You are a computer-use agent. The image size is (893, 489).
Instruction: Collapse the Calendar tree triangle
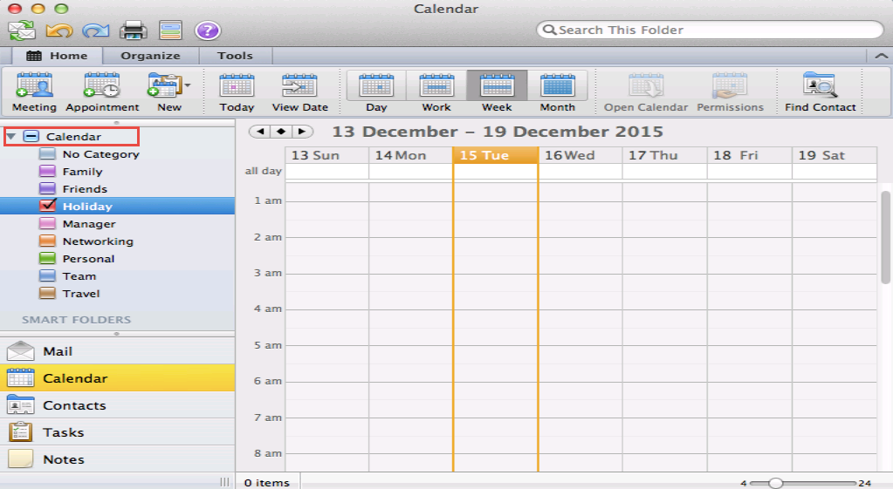point(10,137)
